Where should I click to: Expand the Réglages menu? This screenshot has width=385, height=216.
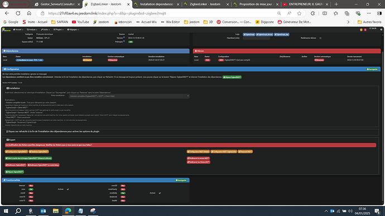click(73, 30)
